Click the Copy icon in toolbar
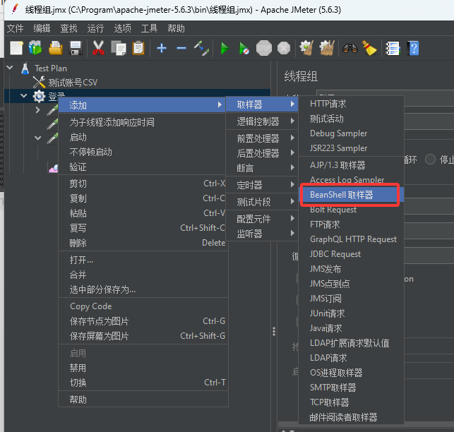The image size is (454, 432). 119,48
